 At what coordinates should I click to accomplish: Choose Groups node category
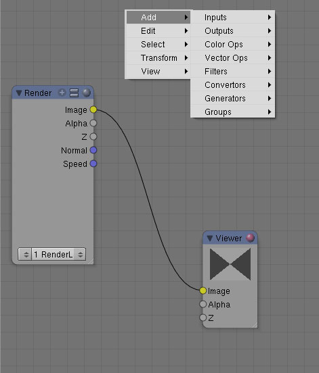click(233, 111)
